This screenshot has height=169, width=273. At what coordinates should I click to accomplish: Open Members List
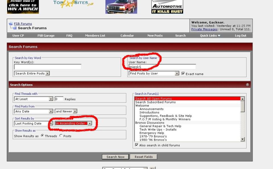tap(95, 35)
